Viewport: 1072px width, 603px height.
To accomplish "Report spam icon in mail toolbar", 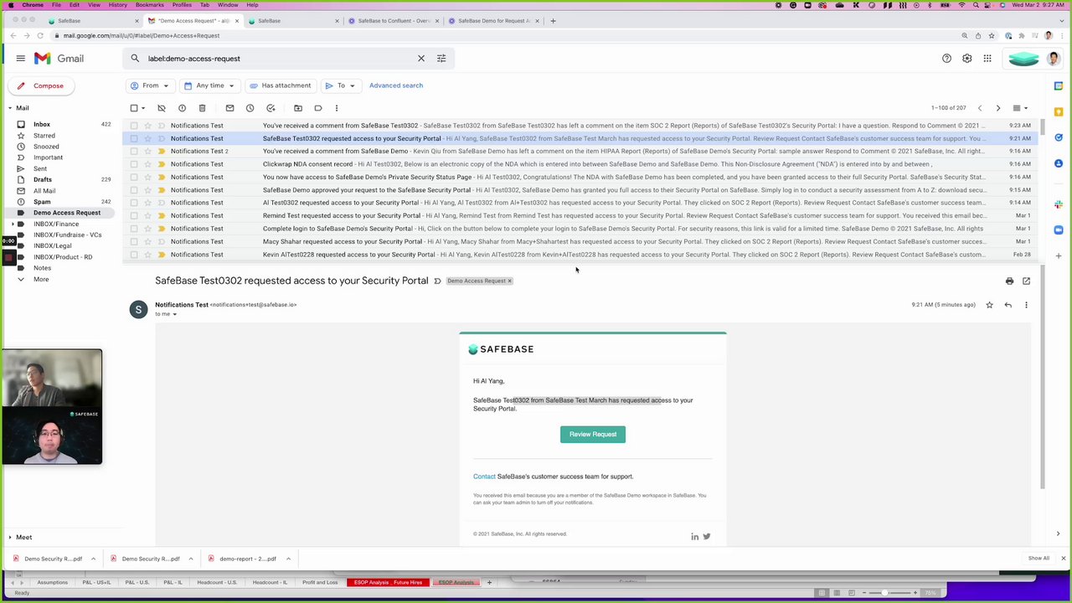I will point(182,108).
